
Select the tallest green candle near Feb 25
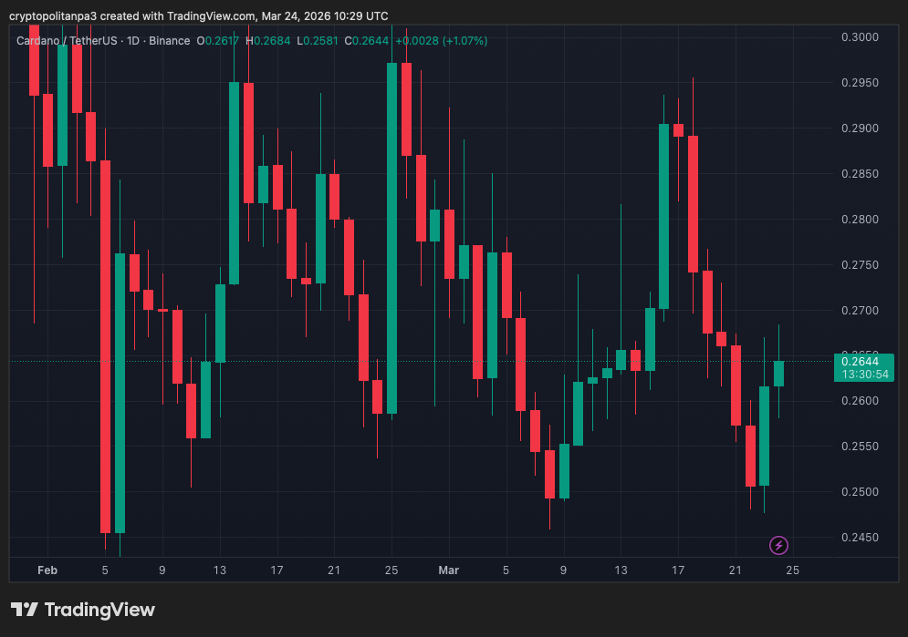tap(392, 237)
